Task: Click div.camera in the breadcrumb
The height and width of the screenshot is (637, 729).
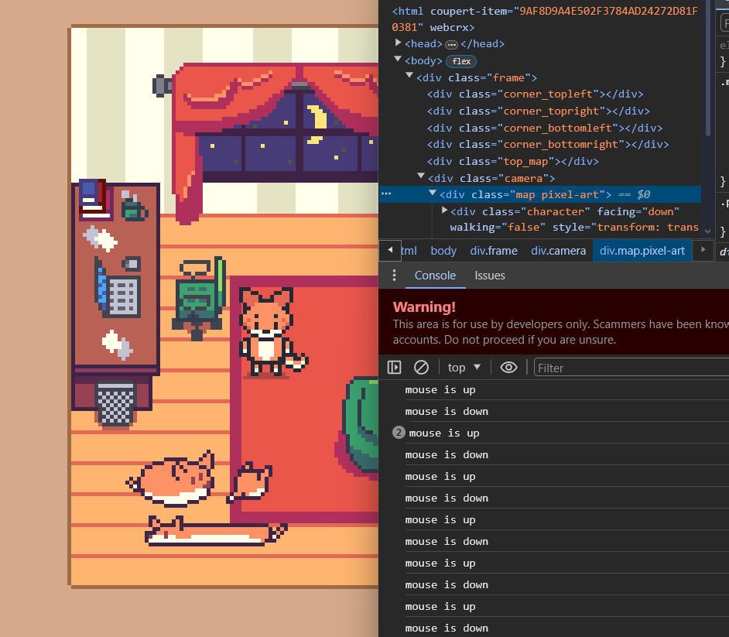Action: [558, 251]
